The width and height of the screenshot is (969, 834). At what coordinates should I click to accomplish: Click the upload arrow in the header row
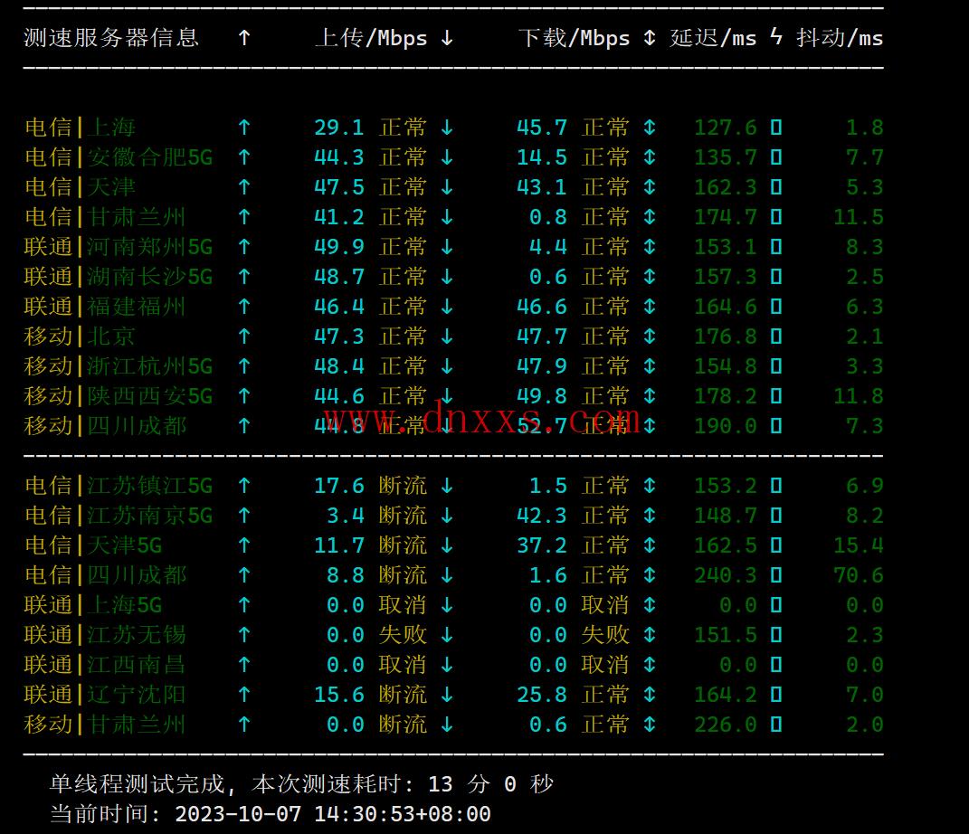click(243, 38)
